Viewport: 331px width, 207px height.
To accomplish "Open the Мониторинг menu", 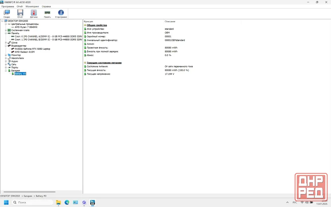I will (32, 6).
